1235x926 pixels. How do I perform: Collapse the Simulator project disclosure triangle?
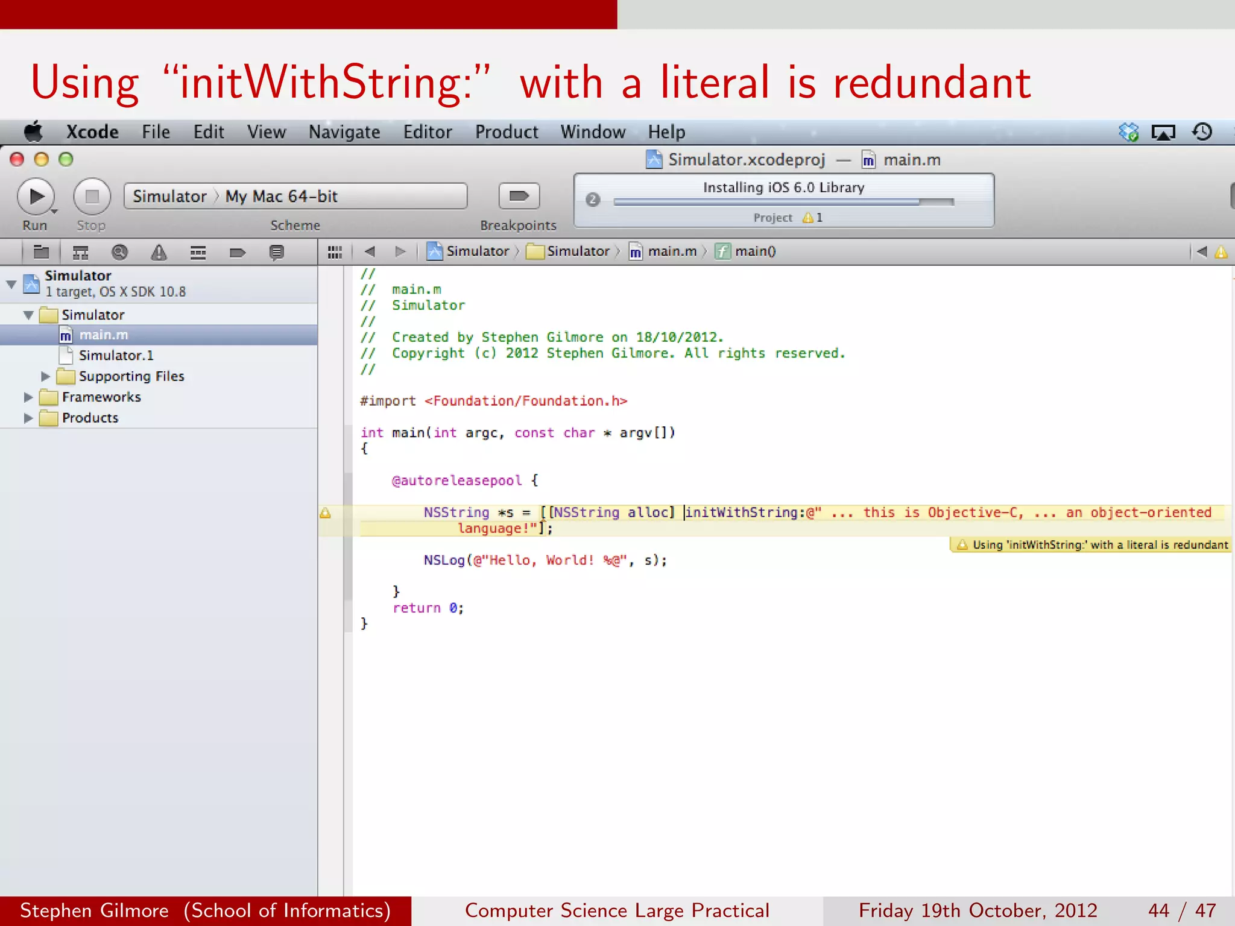tap(11, 284)
